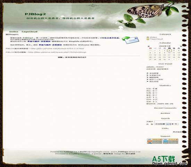Screen dimensions: 191x167
Task: Open the xhtml link in the footer
Action: point(132,152)
